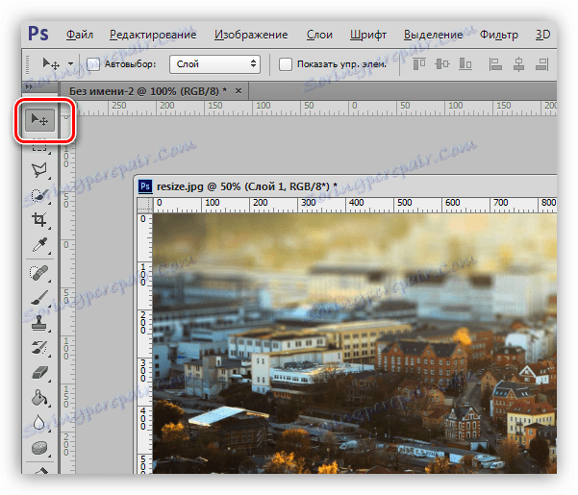The height and width of the screenshot is (495, 578).
Task: Select the Sponge tool
Action: tap(39, 448)
